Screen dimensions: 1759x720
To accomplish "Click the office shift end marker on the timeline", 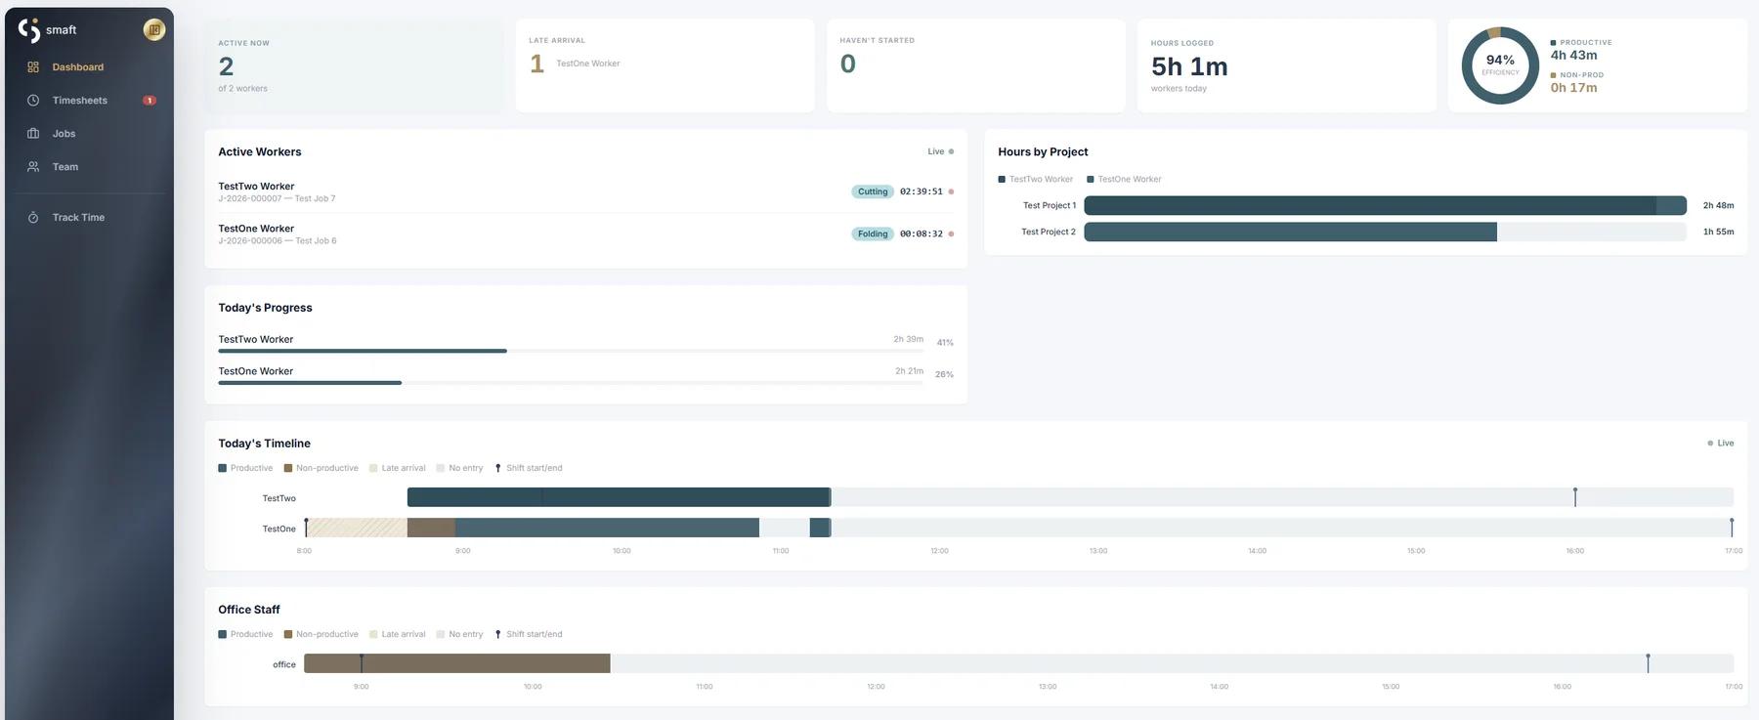I will pos(1648,663).
